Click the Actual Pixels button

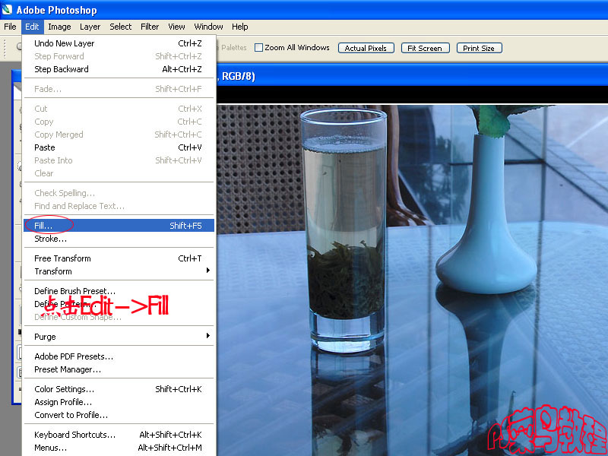366,48
